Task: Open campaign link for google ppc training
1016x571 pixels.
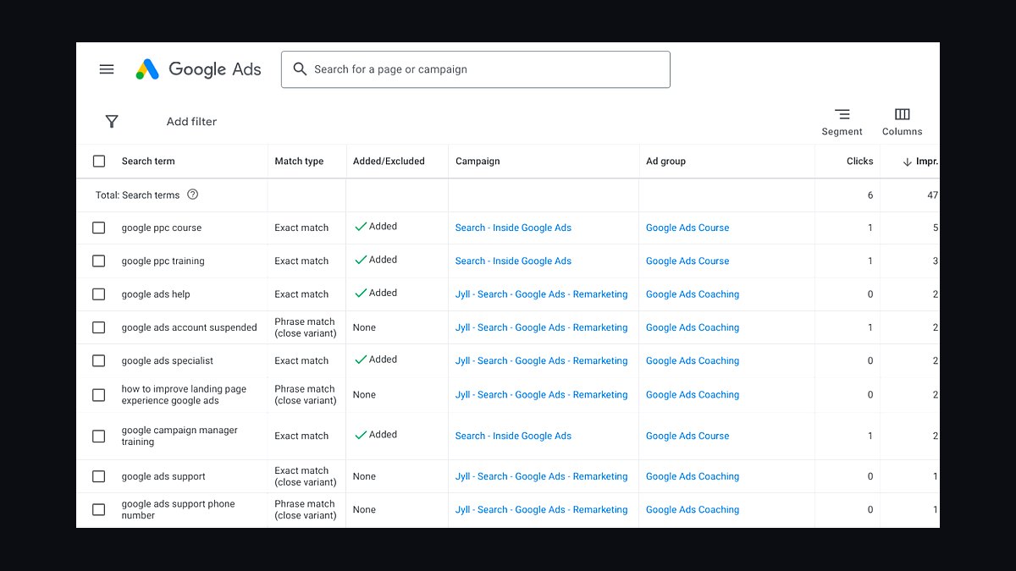Action: [513, 261]
